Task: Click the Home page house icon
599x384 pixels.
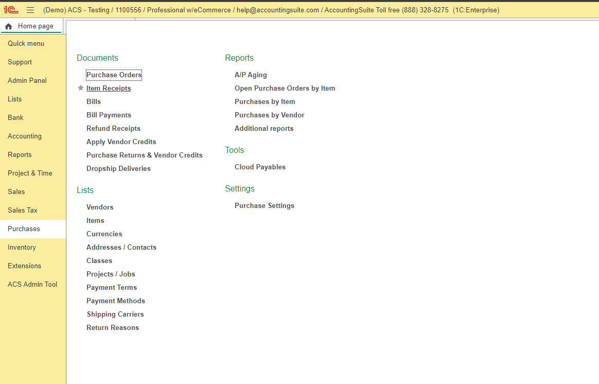Action: click(x=9, y=26)
